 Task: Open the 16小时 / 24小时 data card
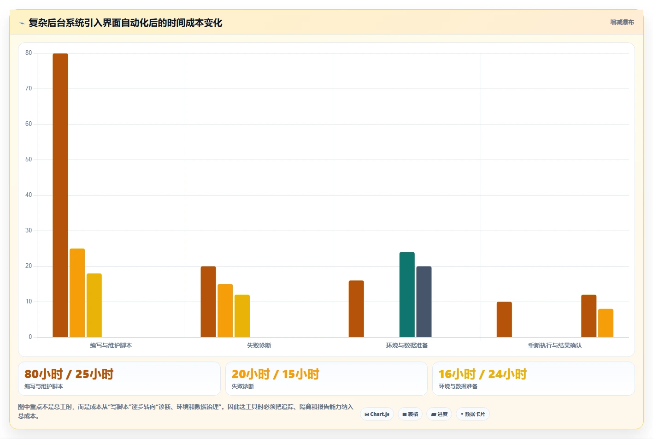click(x=534, y=379)
